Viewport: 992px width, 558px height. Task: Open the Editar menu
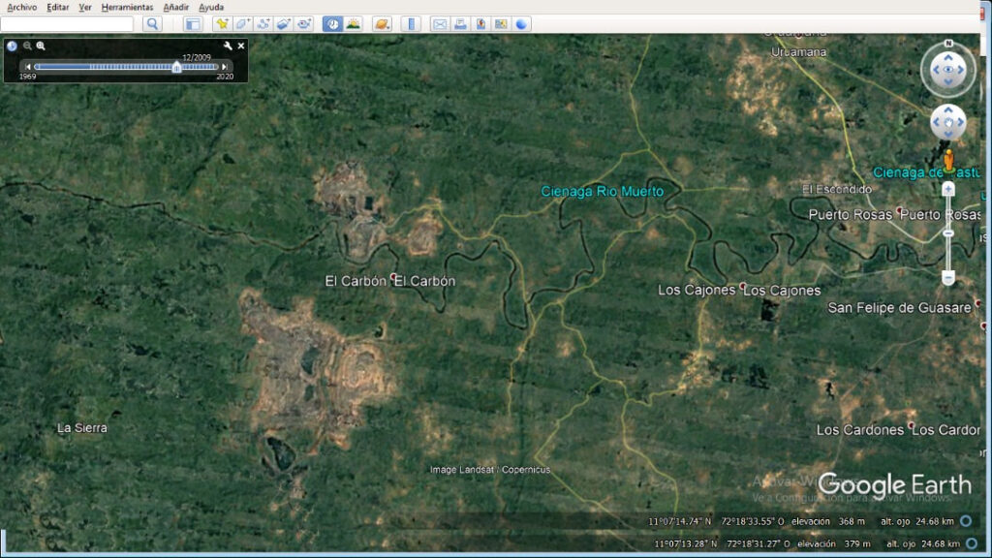click(x=57, y=7)
